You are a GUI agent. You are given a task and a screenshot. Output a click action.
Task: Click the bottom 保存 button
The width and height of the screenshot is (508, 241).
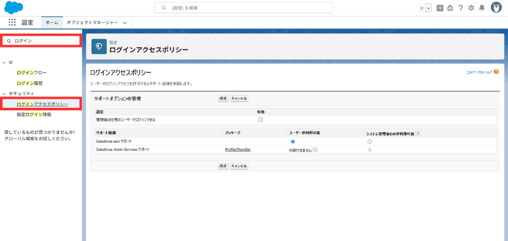coord(224,166)
